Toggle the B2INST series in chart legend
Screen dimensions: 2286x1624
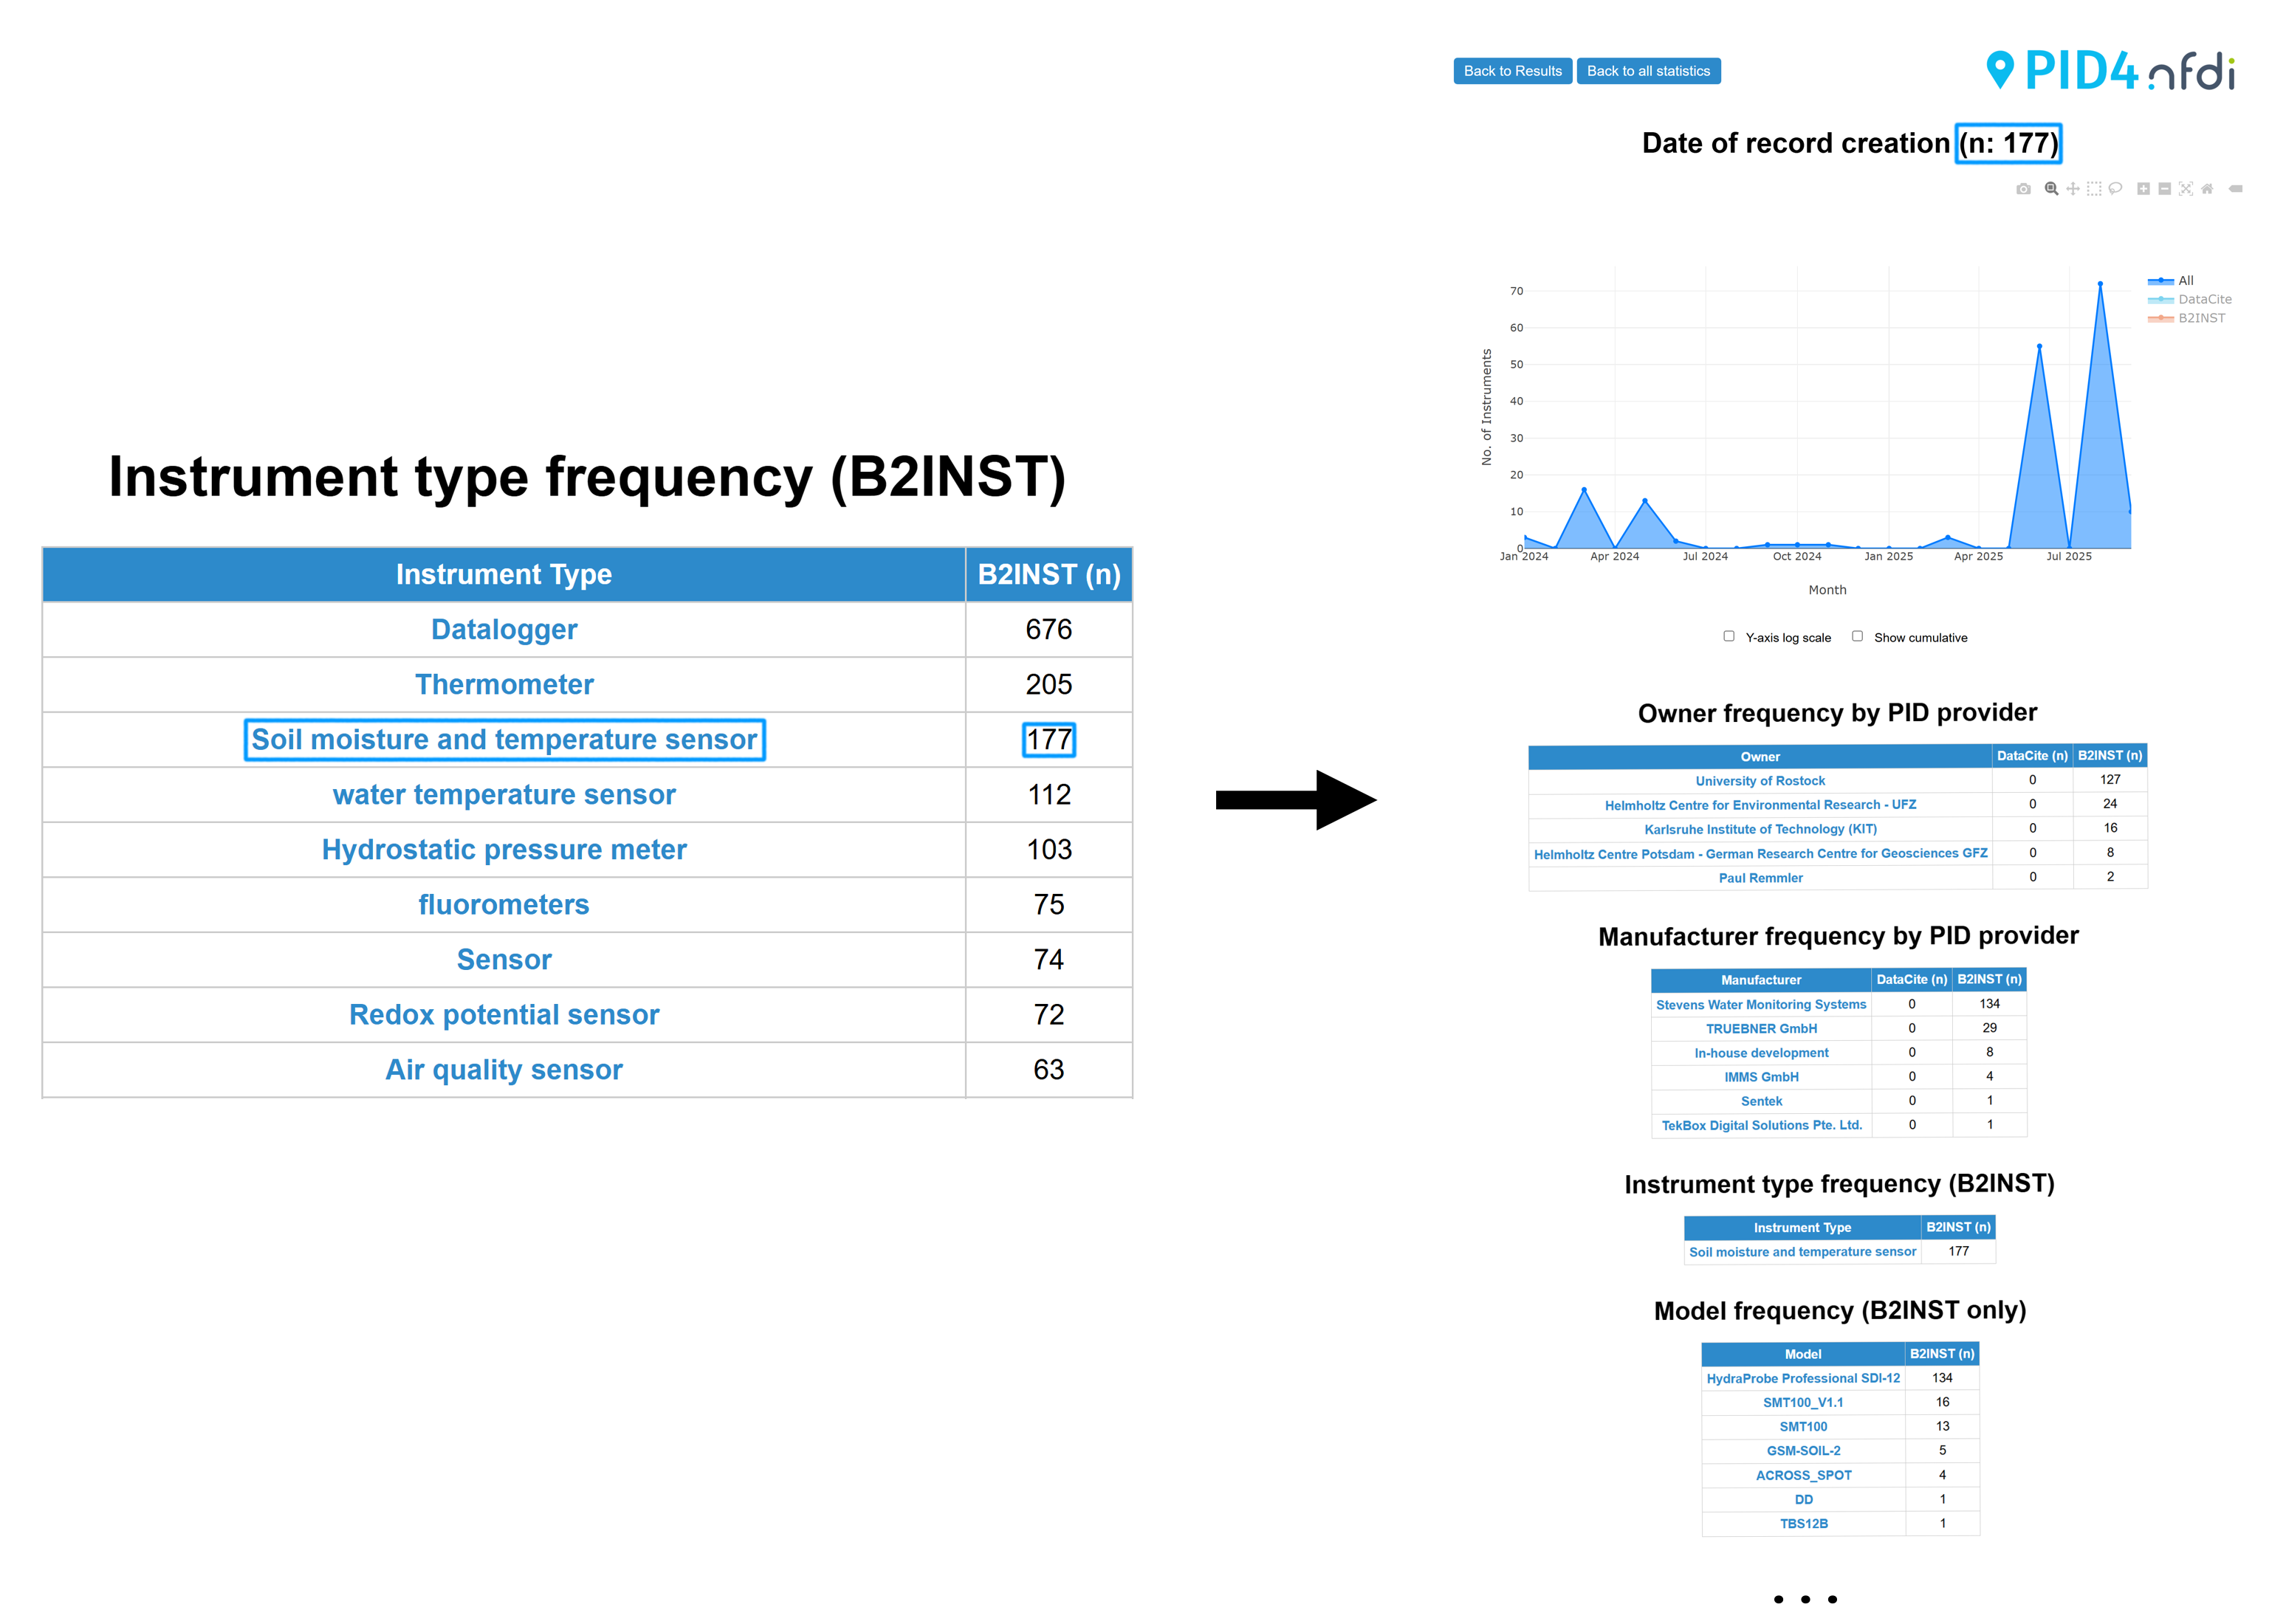(2200, 318)
